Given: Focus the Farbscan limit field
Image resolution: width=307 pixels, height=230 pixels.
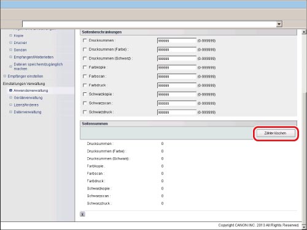Looking at the screenshot, I should click(x=177, y=76).
